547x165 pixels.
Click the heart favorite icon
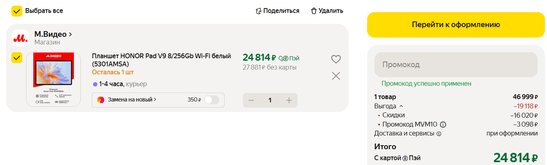336,59
